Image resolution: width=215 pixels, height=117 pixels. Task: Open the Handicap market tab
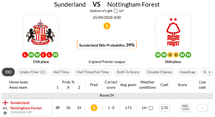pos(188,72)
